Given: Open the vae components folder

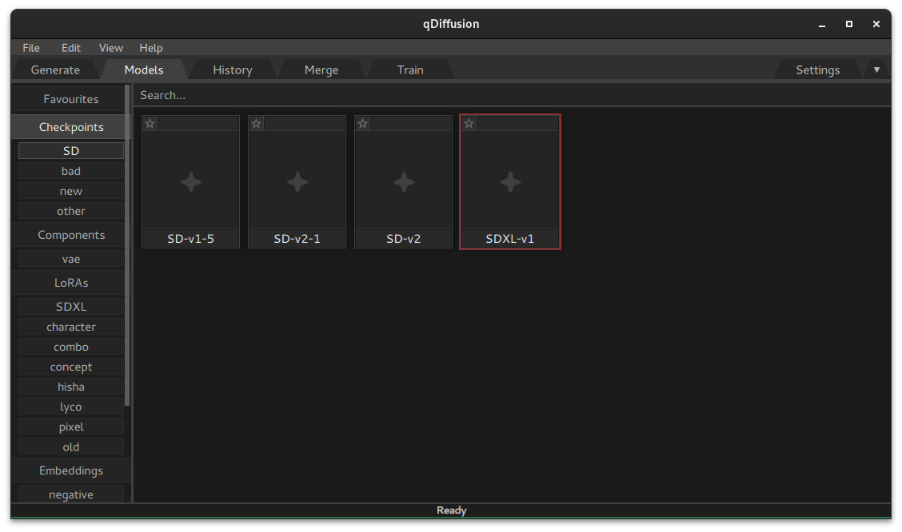Looking at the screenshot, I should [x=70, y=259].
